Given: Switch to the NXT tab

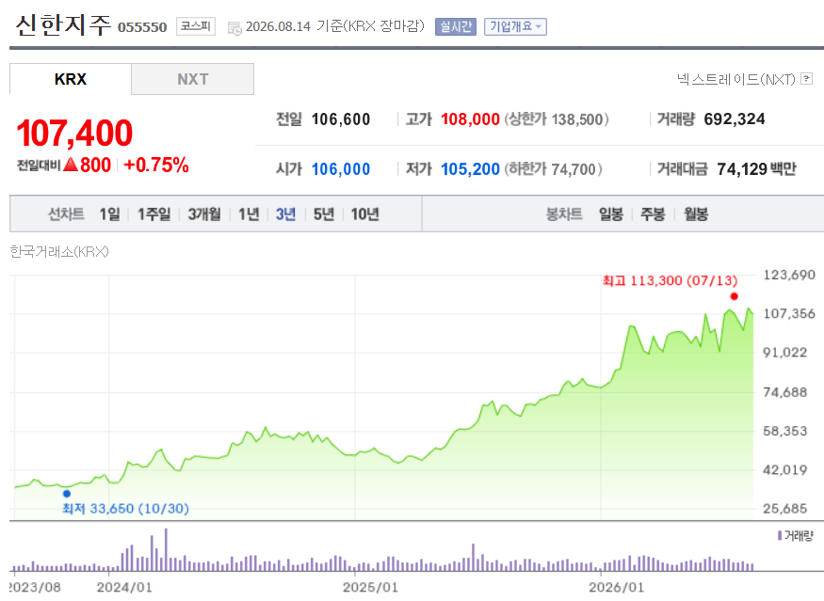Looking at the screenshot, I should (x=192, y=79).
